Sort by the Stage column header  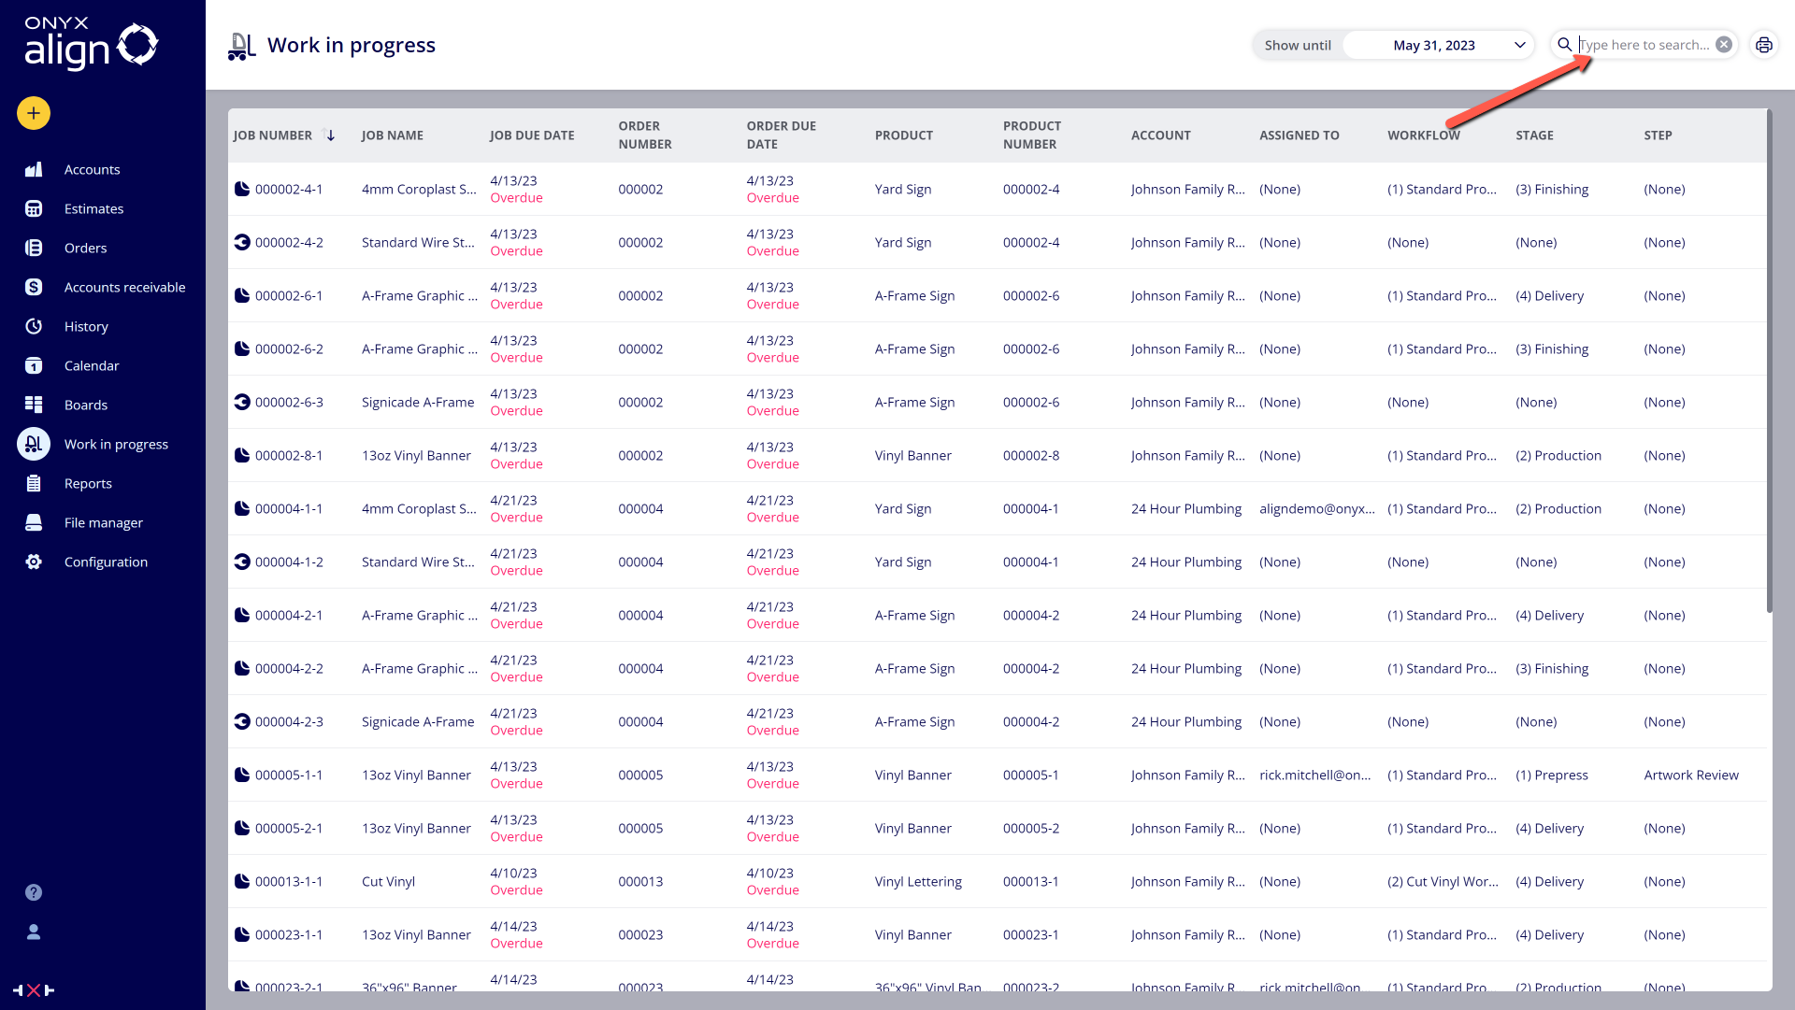[x=1535, y=135]
